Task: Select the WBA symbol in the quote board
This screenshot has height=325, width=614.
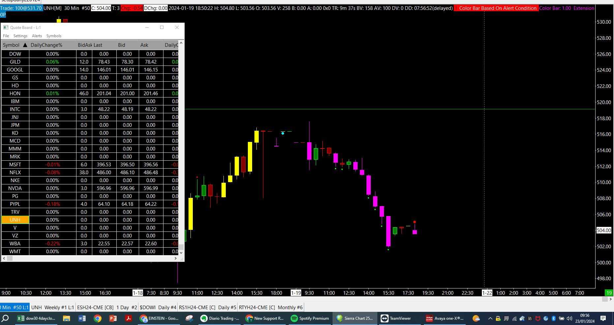Action: (15, 244)
